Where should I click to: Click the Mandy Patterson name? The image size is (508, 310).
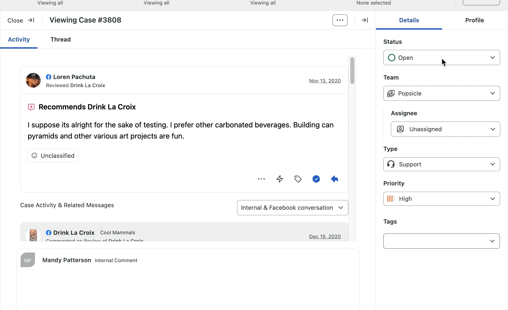point(67,260)
